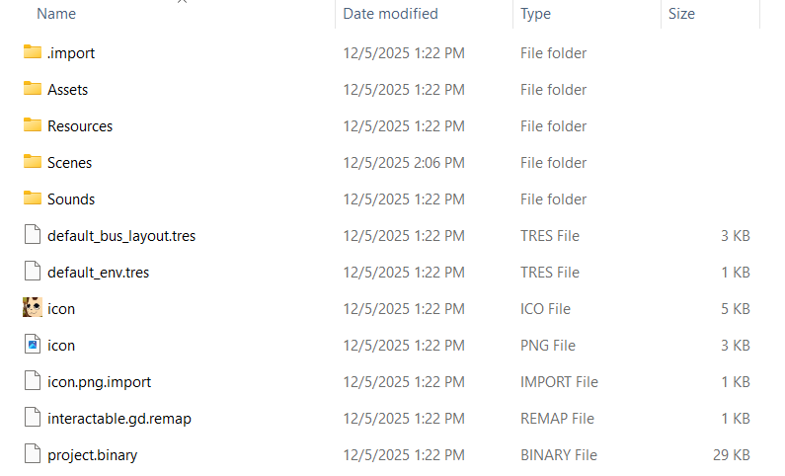Select the interactable.gd.remap file name

(x=119, y=419)
